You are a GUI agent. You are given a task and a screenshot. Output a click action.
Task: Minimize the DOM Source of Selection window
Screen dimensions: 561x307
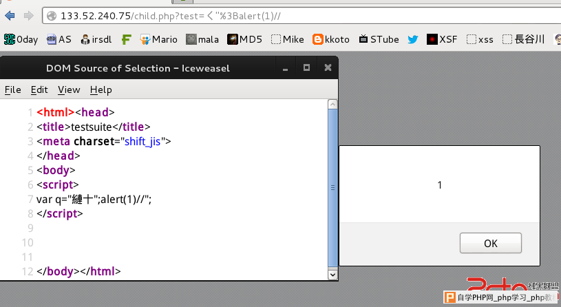285,68
